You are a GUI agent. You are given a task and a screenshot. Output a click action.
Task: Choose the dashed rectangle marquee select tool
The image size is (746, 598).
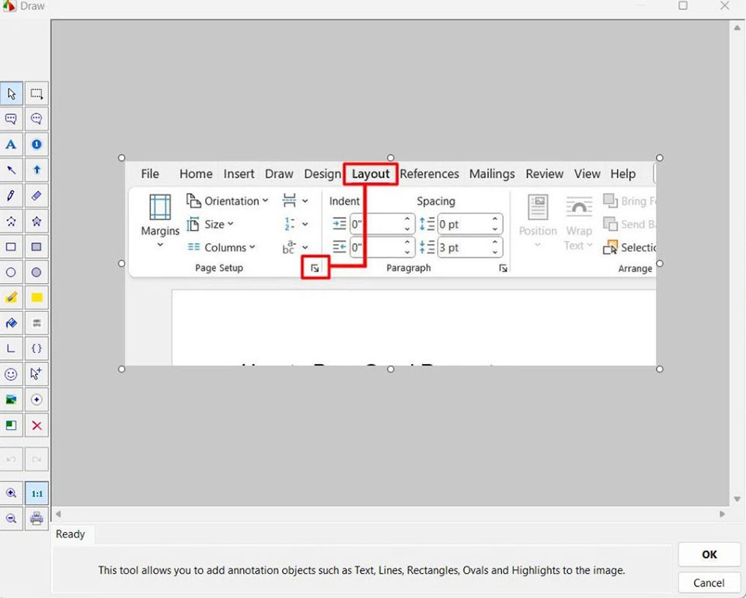pyautogui.click(x=37, y=93)
